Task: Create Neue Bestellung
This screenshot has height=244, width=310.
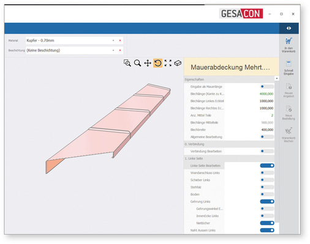Action: [x=289, y=113]
